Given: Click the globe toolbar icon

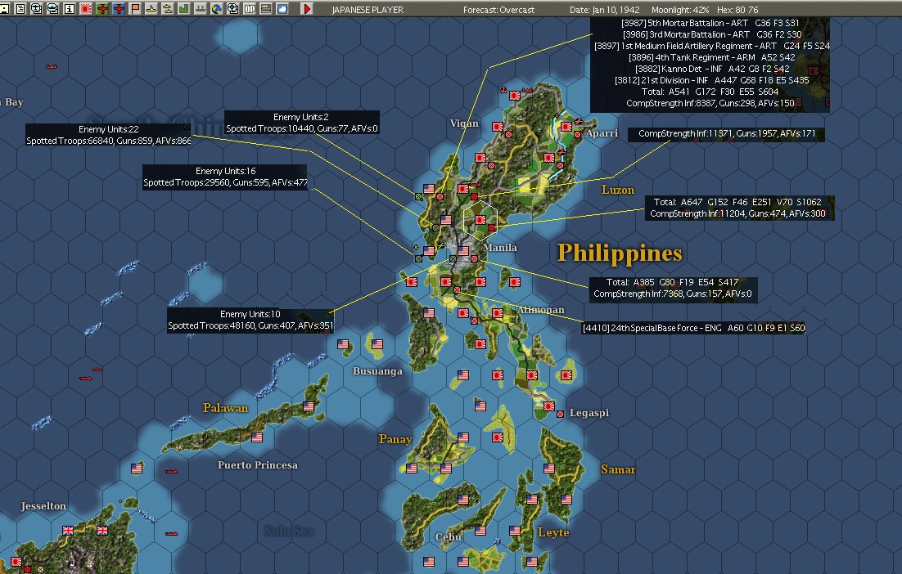Looking at the screenshot, I should 217,9.
